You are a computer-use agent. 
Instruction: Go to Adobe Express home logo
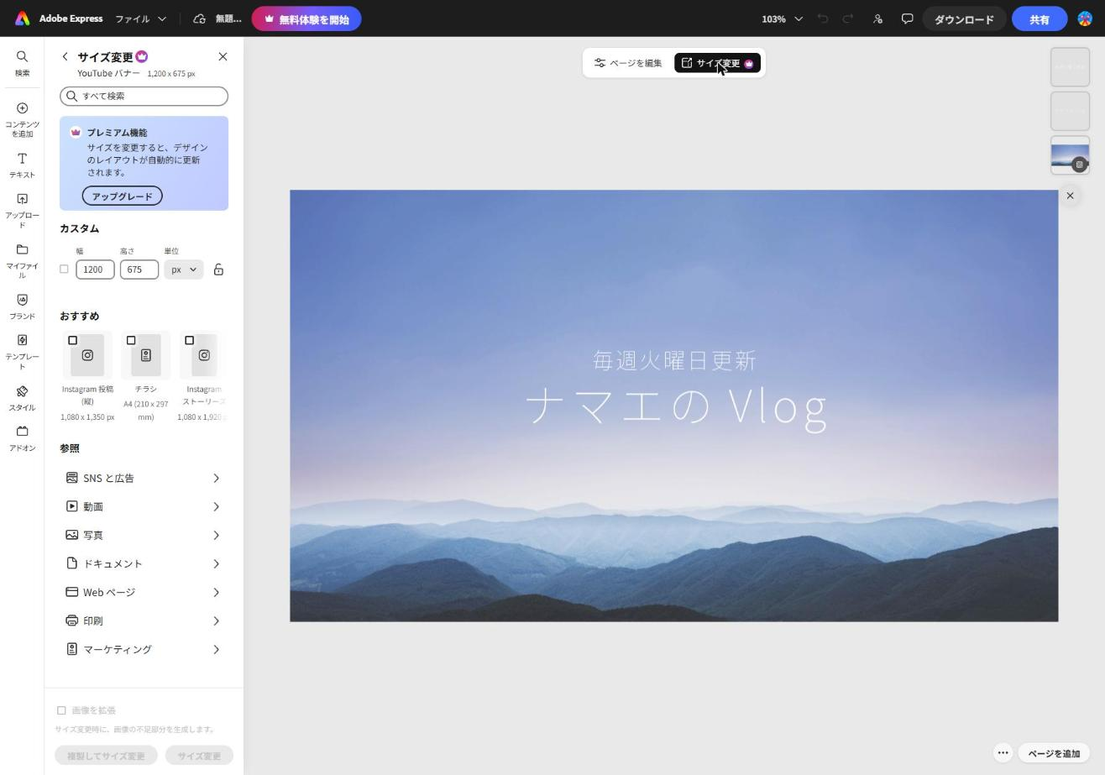tap(23, 18)
